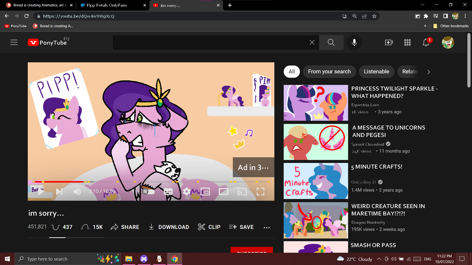
Task: Open the three-dot more actions menu
Action: tap(267, 227)
